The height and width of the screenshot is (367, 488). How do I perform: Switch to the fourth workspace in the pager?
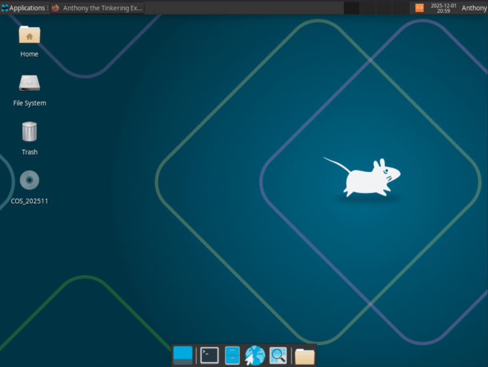pos(400,8)
